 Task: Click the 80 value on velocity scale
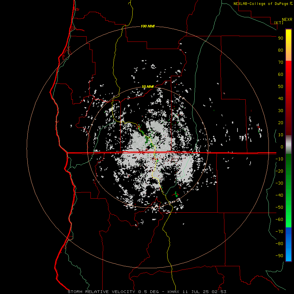281,50
